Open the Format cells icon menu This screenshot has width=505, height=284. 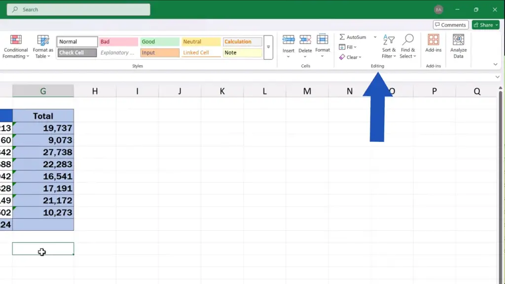(323, 47)
